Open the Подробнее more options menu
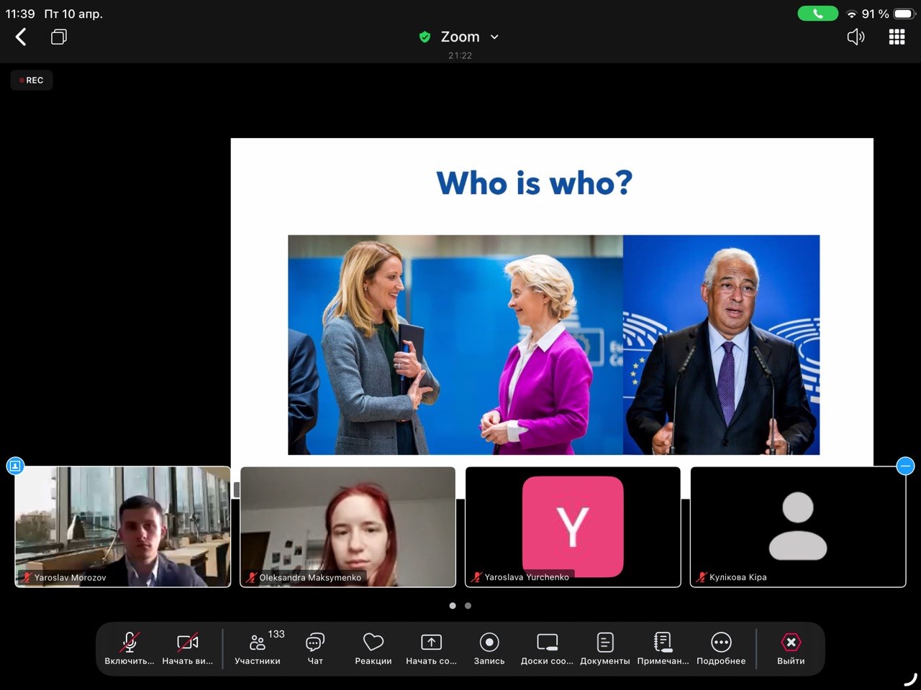Image resolution: width=921 pixels, height=690 pixels. click(x=721, y=643)
